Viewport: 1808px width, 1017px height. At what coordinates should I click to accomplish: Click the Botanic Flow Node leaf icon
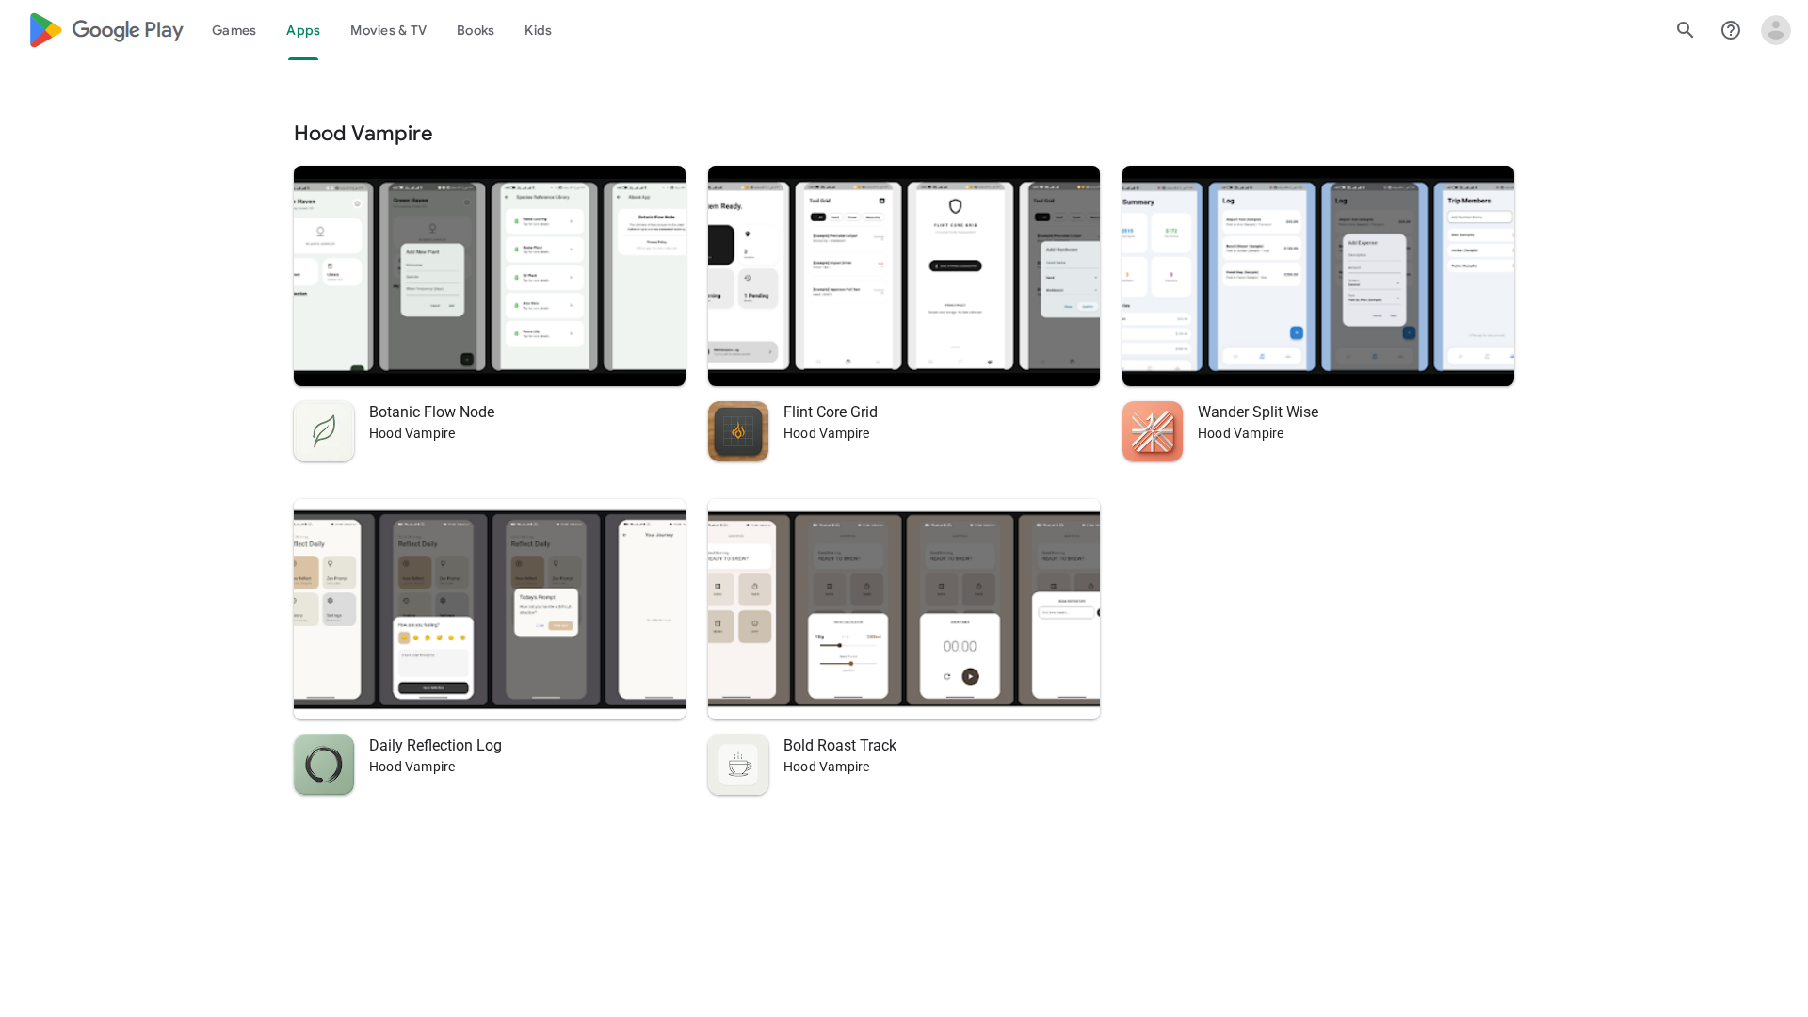click(x=324, y=431)
